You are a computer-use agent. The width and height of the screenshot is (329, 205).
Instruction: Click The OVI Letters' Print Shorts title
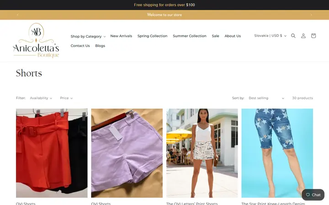(x=192, y=204)
